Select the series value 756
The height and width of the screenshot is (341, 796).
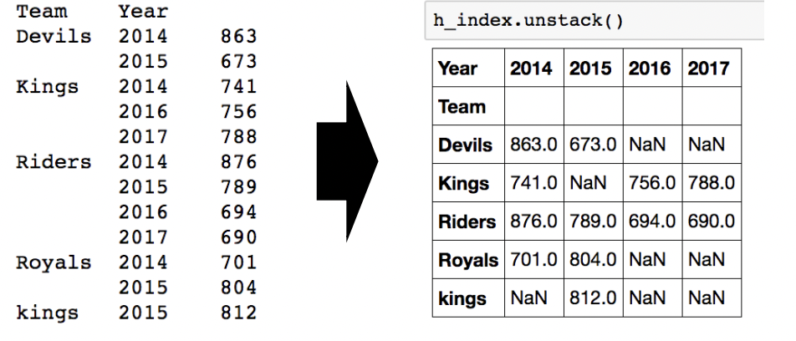[x=239, y=112]
